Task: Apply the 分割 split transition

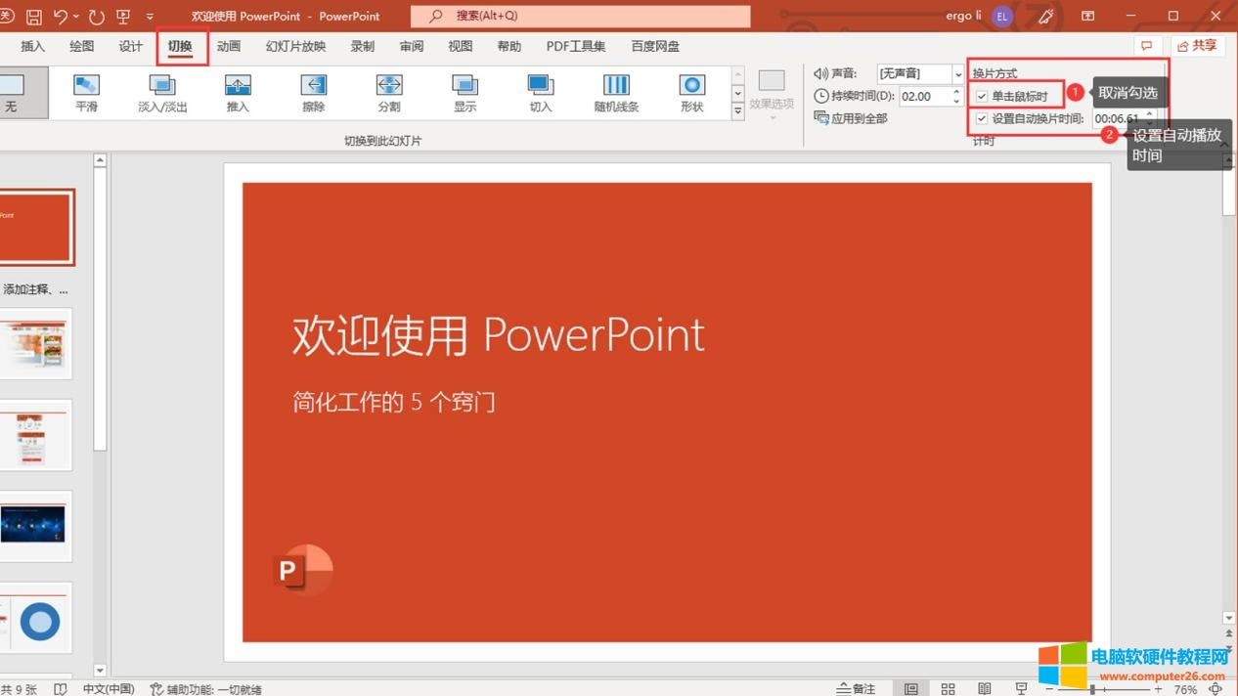Action: tap(389, 92)
